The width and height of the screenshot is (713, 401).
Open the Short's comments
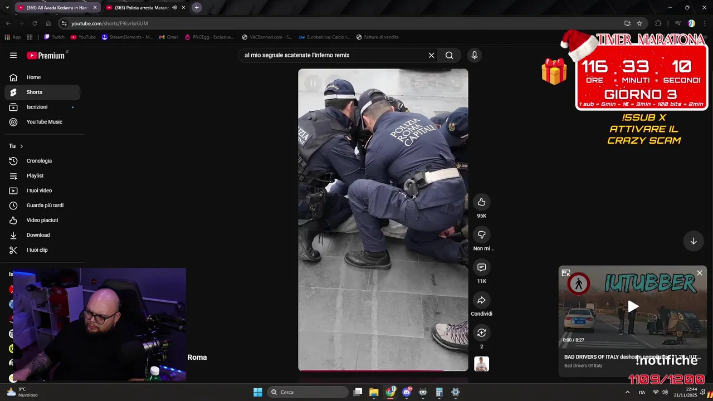pyautogui.click(x=482, y=267)
